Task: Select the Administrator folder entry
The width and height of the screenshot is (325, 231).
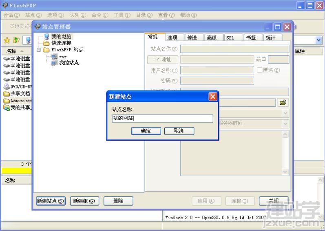Action: click(x=18, y=101)
